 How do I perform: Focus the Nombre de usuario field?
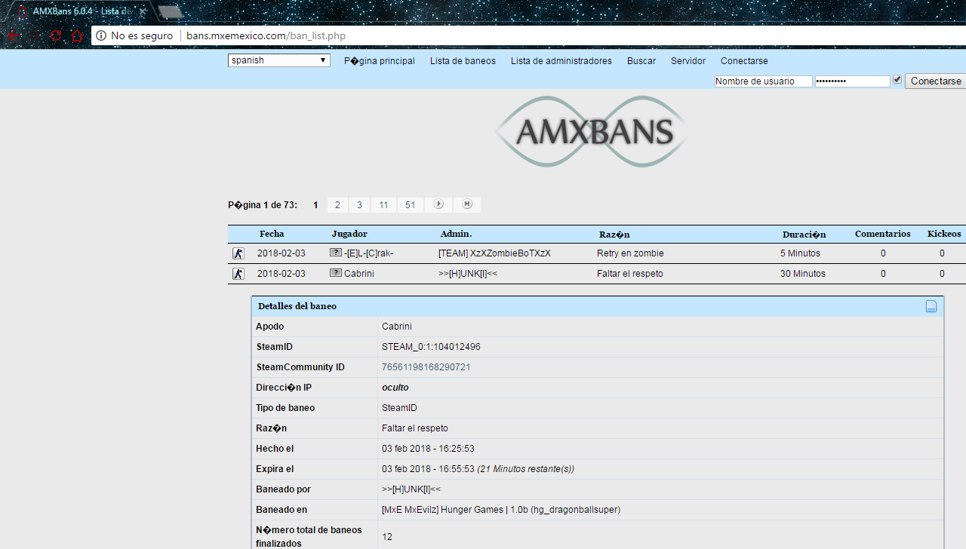click(x=764, y=81)
